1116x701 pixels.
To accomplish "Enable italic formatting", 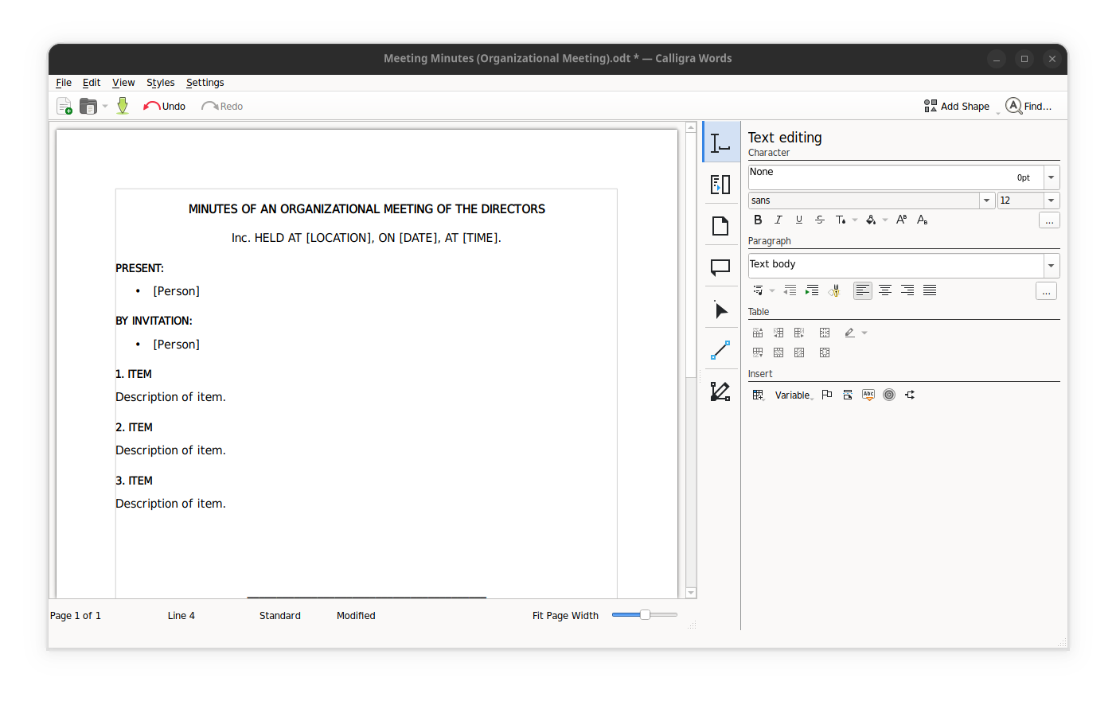I will tap(778, 220).
